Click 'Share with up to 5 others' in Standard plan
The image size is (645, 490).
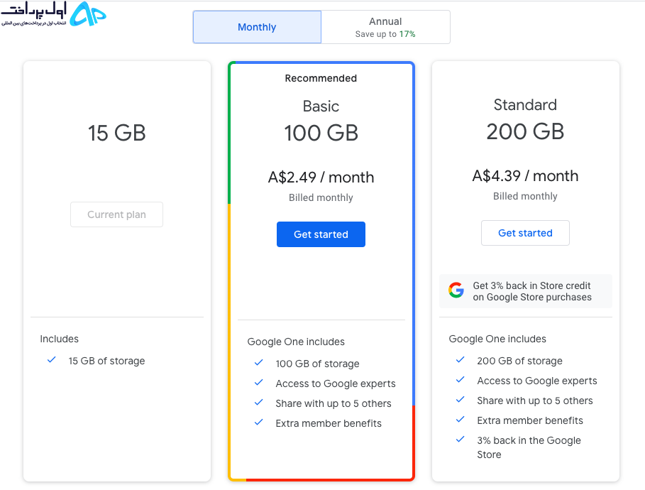535,401
